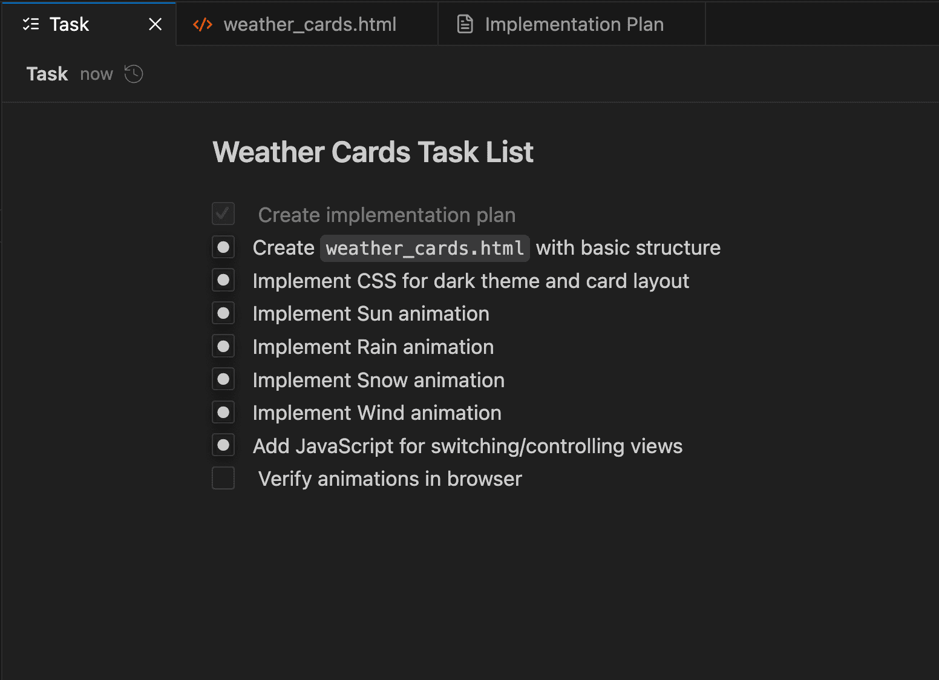
Task: Toggle the Implement Rain animation status indicator
Action: [223, 346]
